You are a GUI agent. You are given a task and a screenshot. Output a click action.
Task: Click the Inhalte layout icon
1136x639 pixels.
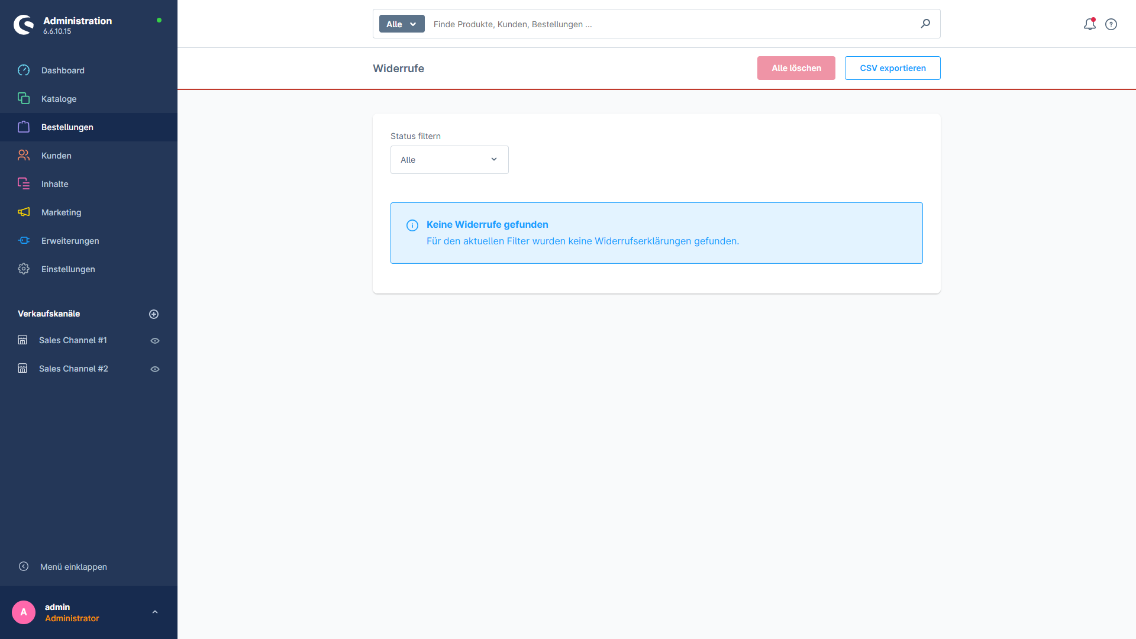tap(24, 184)
